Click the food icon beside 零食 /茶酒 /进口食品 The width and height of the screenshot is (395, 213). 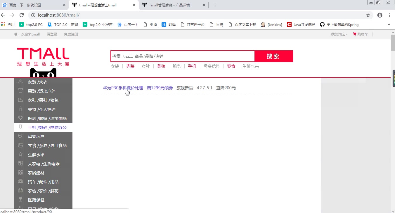pos(20,145)
